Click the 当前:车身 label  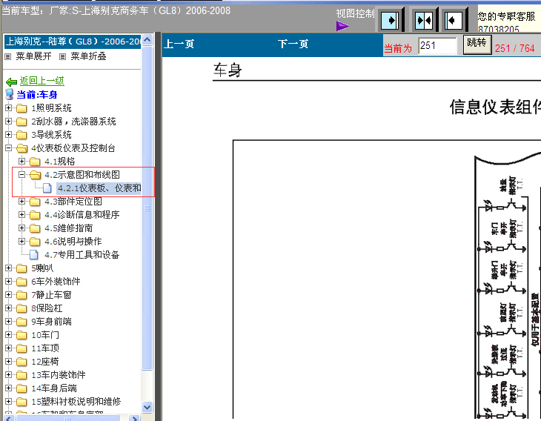(x=37, y=95)
